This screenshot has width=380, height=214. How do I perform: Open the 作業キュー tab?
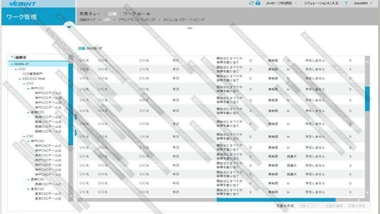(x=90, y=14)
